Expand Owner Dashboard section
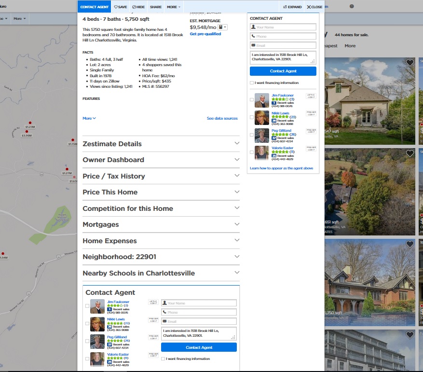 click(x=161, y=160)
